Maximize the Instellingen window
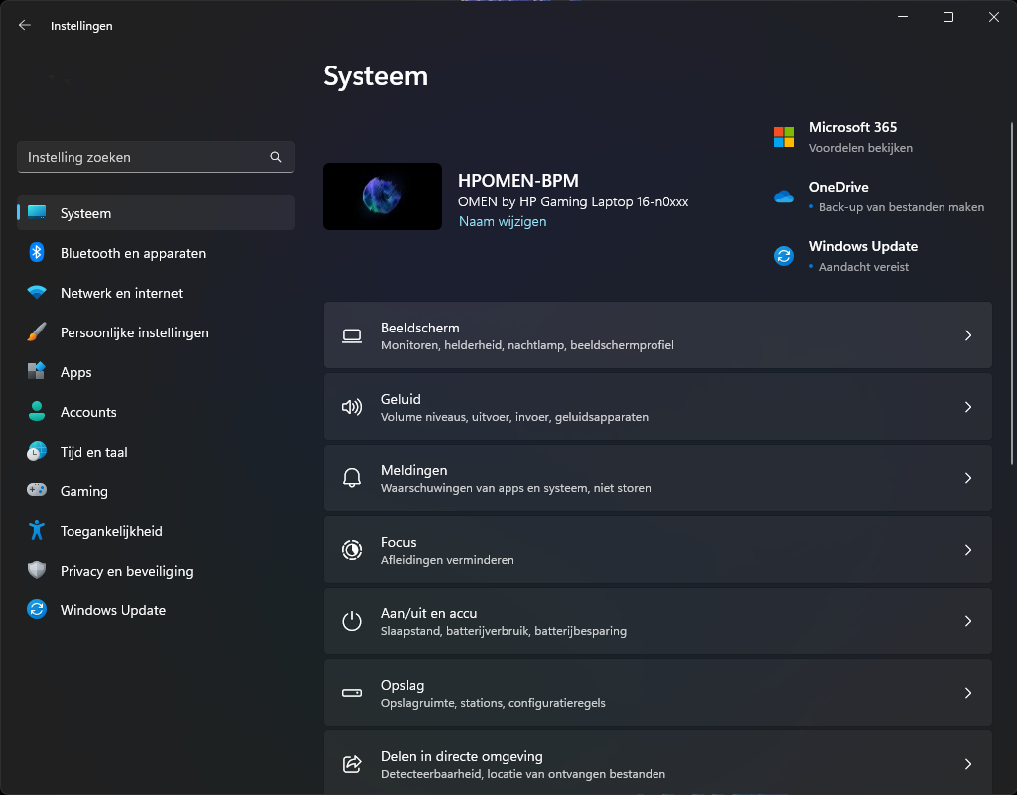The height and width of the screenshot is (795, 1017). click(x=947, y=17)
